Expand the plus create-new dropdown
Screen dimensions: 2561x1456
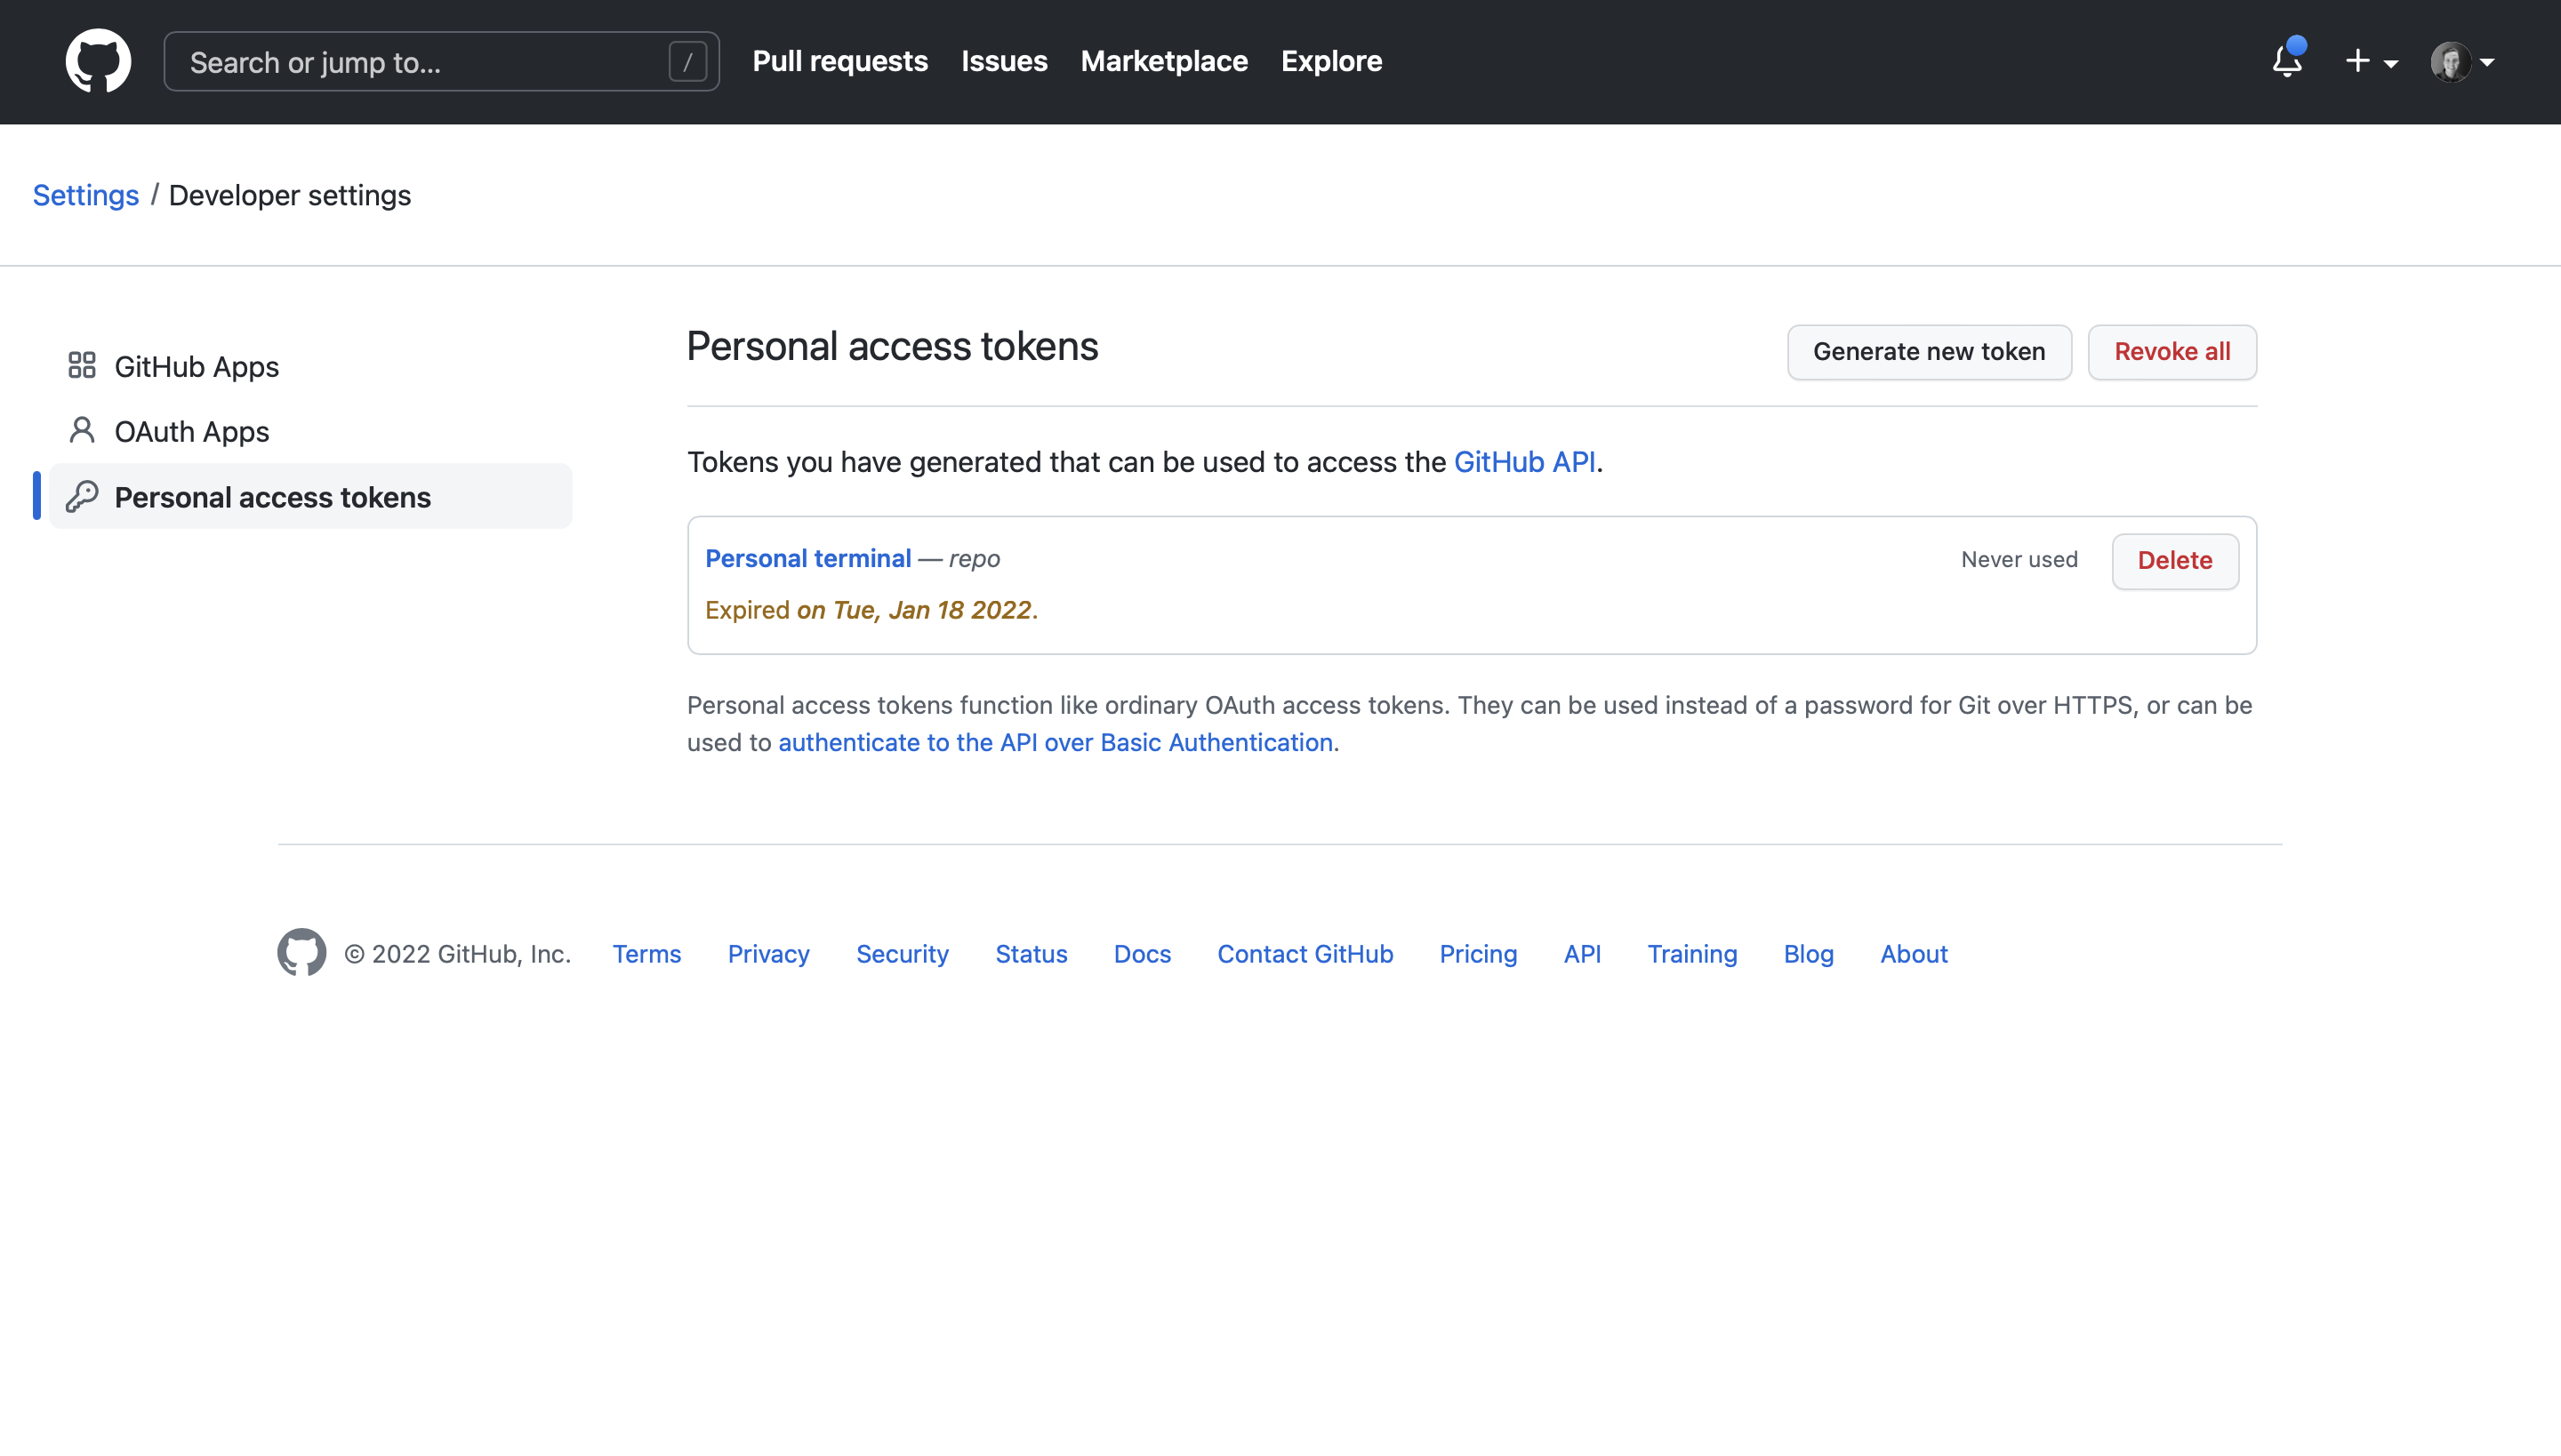pos(2371,61)
